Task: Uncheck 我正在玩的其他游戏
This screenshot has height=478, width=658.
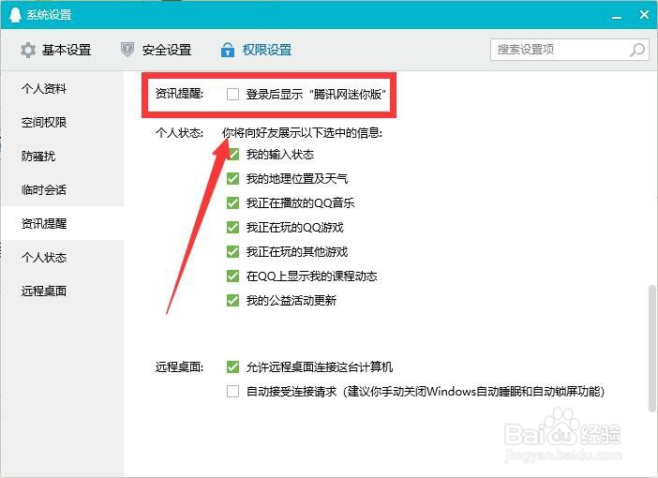Action: point(232,252)
